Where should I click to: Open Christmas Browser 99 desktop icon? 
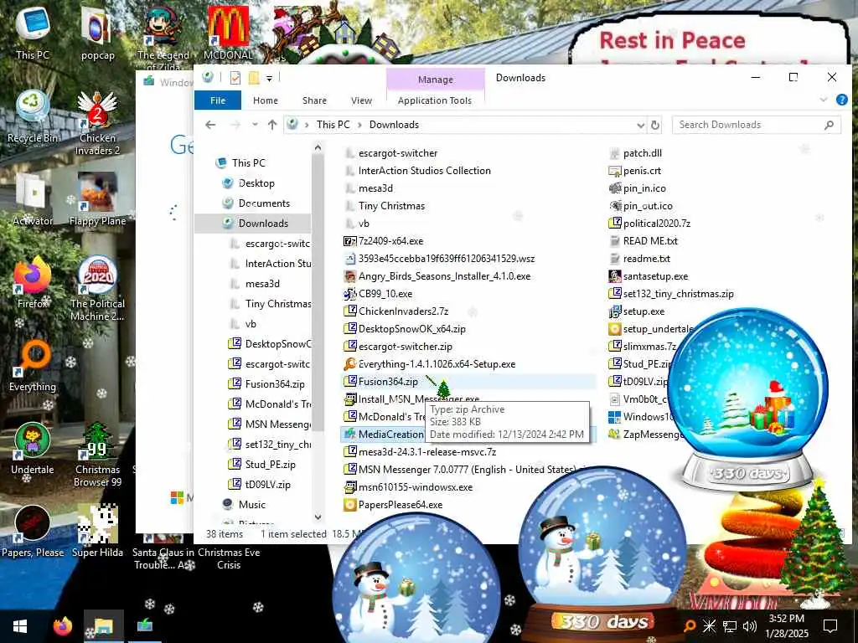coord(97,455)
